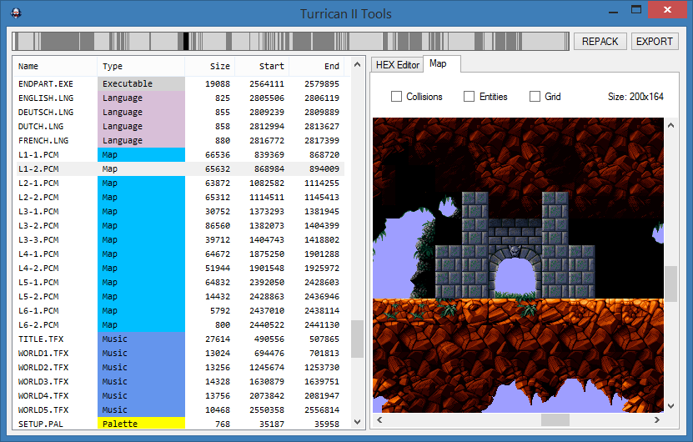
Task: Sort by the Name column header
Action: [x=55, y=67]
